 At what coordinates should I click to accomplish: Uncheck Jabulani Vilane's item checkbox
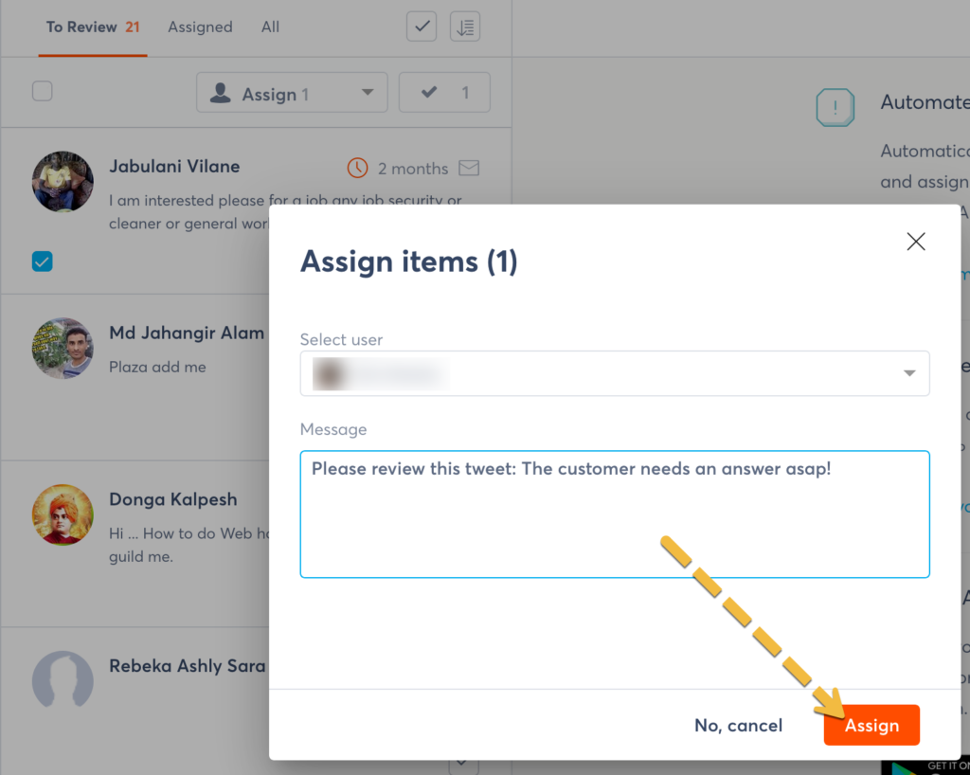point(43,261)
